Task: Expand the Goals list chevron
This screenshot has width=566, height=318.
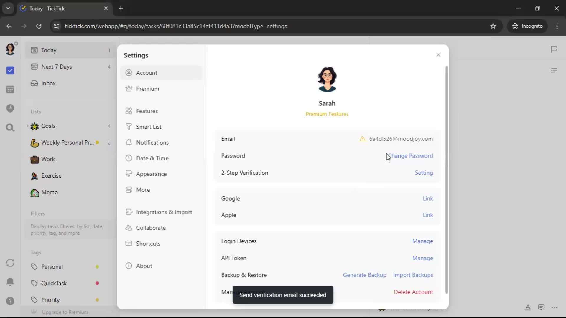Action: (27, 126)
